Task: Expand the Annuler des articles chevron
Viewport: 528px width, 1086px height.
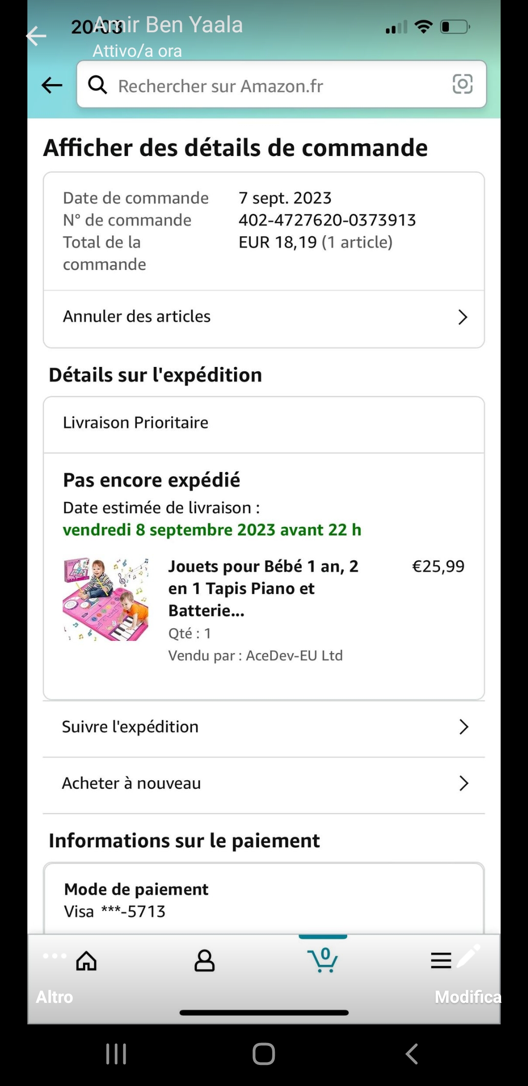Action: [462, 317]
